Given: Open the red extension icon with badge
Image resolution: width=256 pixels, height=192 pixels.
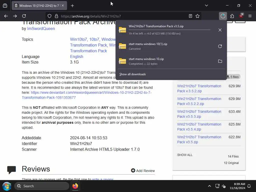Looking at the screenshot, I should pyautogui.click(x=241, y=16).
